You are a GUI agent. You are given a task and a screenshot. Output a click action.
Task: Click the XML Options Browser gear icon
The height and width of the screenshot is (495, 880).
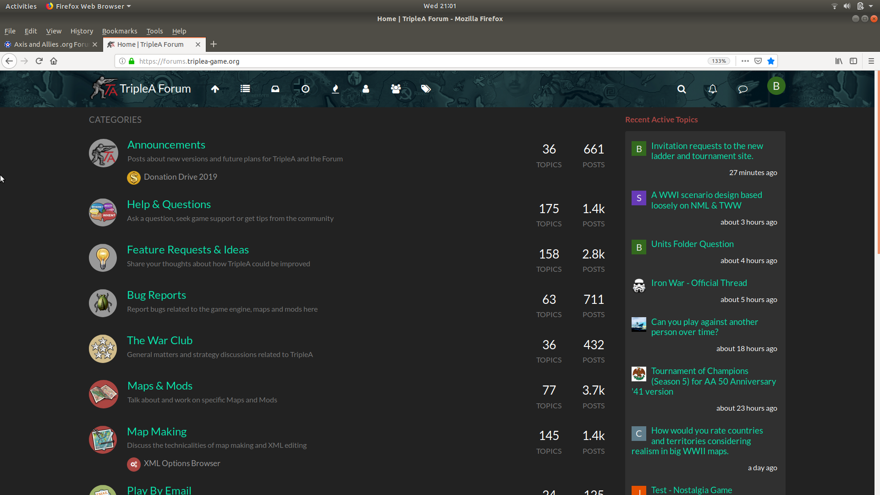(x=134, y=464)
